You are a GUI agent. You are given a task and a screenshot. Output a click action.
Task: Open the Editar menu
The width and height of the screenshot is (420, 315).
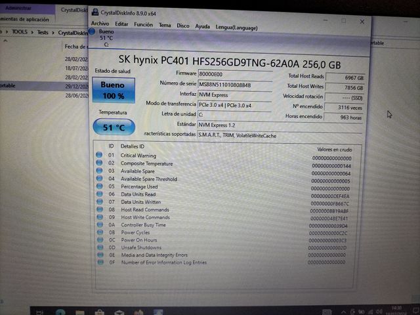121,24
